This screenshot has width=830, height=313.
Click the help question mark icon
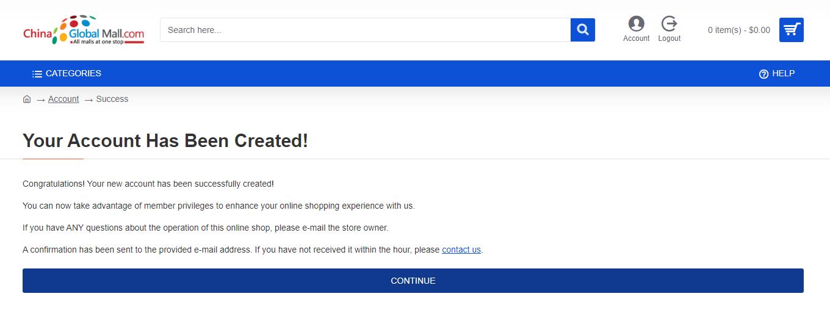pyautogui.click(x=763, y=74)
